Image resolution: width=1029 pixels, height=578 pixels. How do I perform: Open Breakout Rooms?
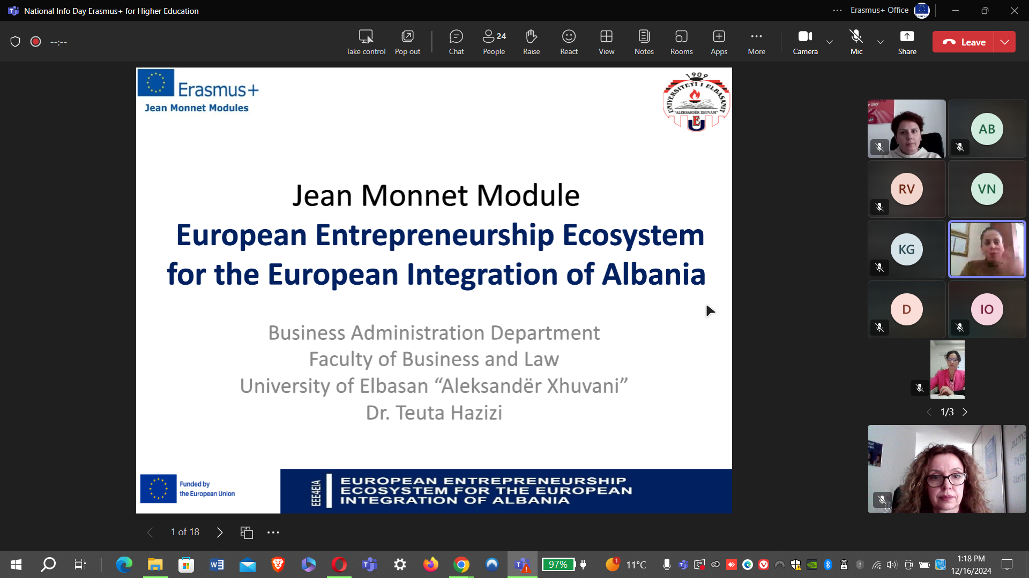click(681, 42)
